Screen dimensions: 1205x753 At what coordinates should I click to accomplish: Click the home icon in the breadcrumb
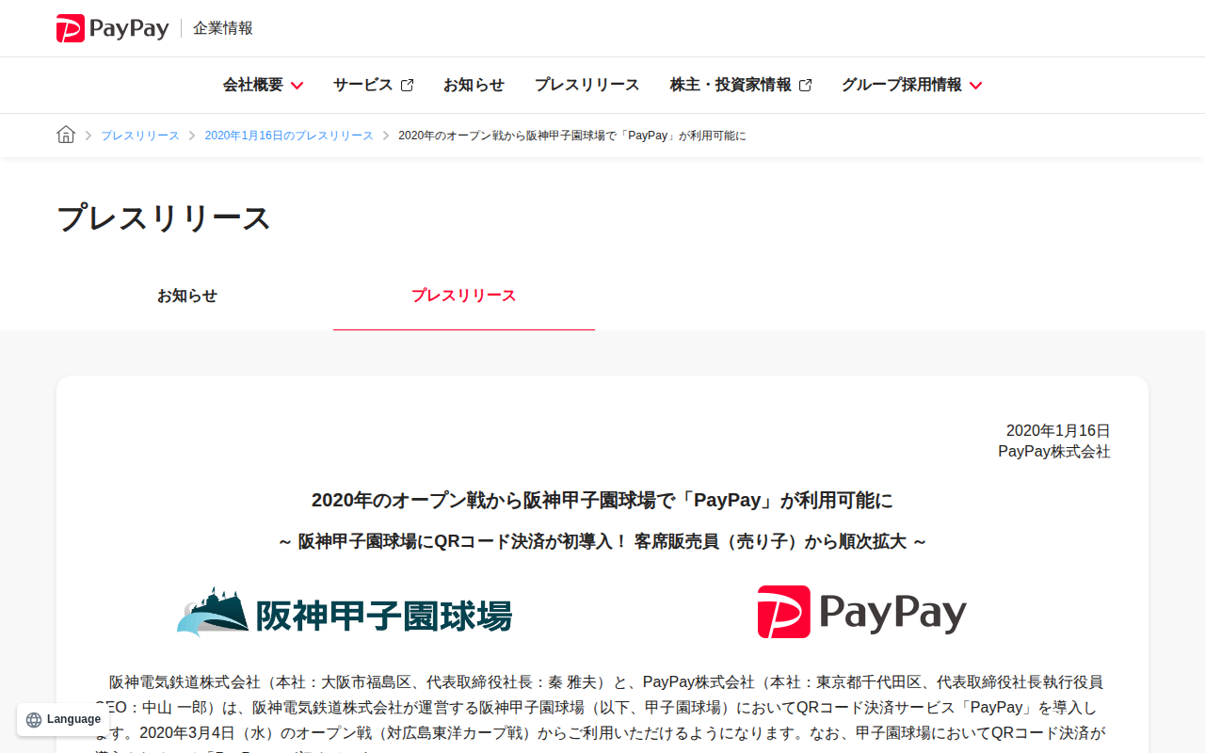tap(66, 135)
